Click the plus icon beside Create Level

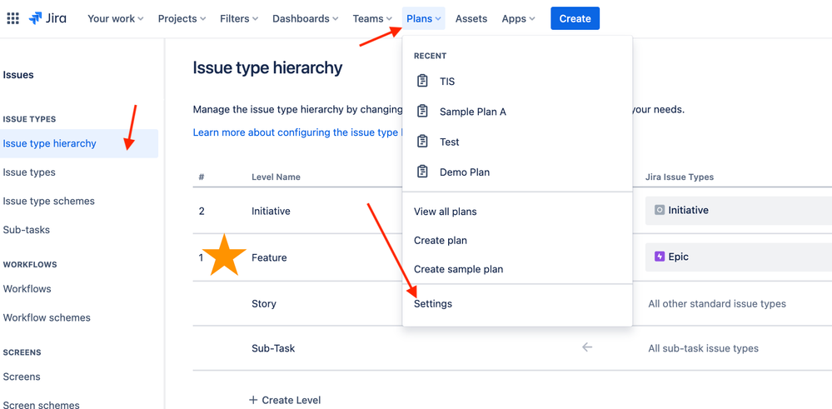click(254, 400)
